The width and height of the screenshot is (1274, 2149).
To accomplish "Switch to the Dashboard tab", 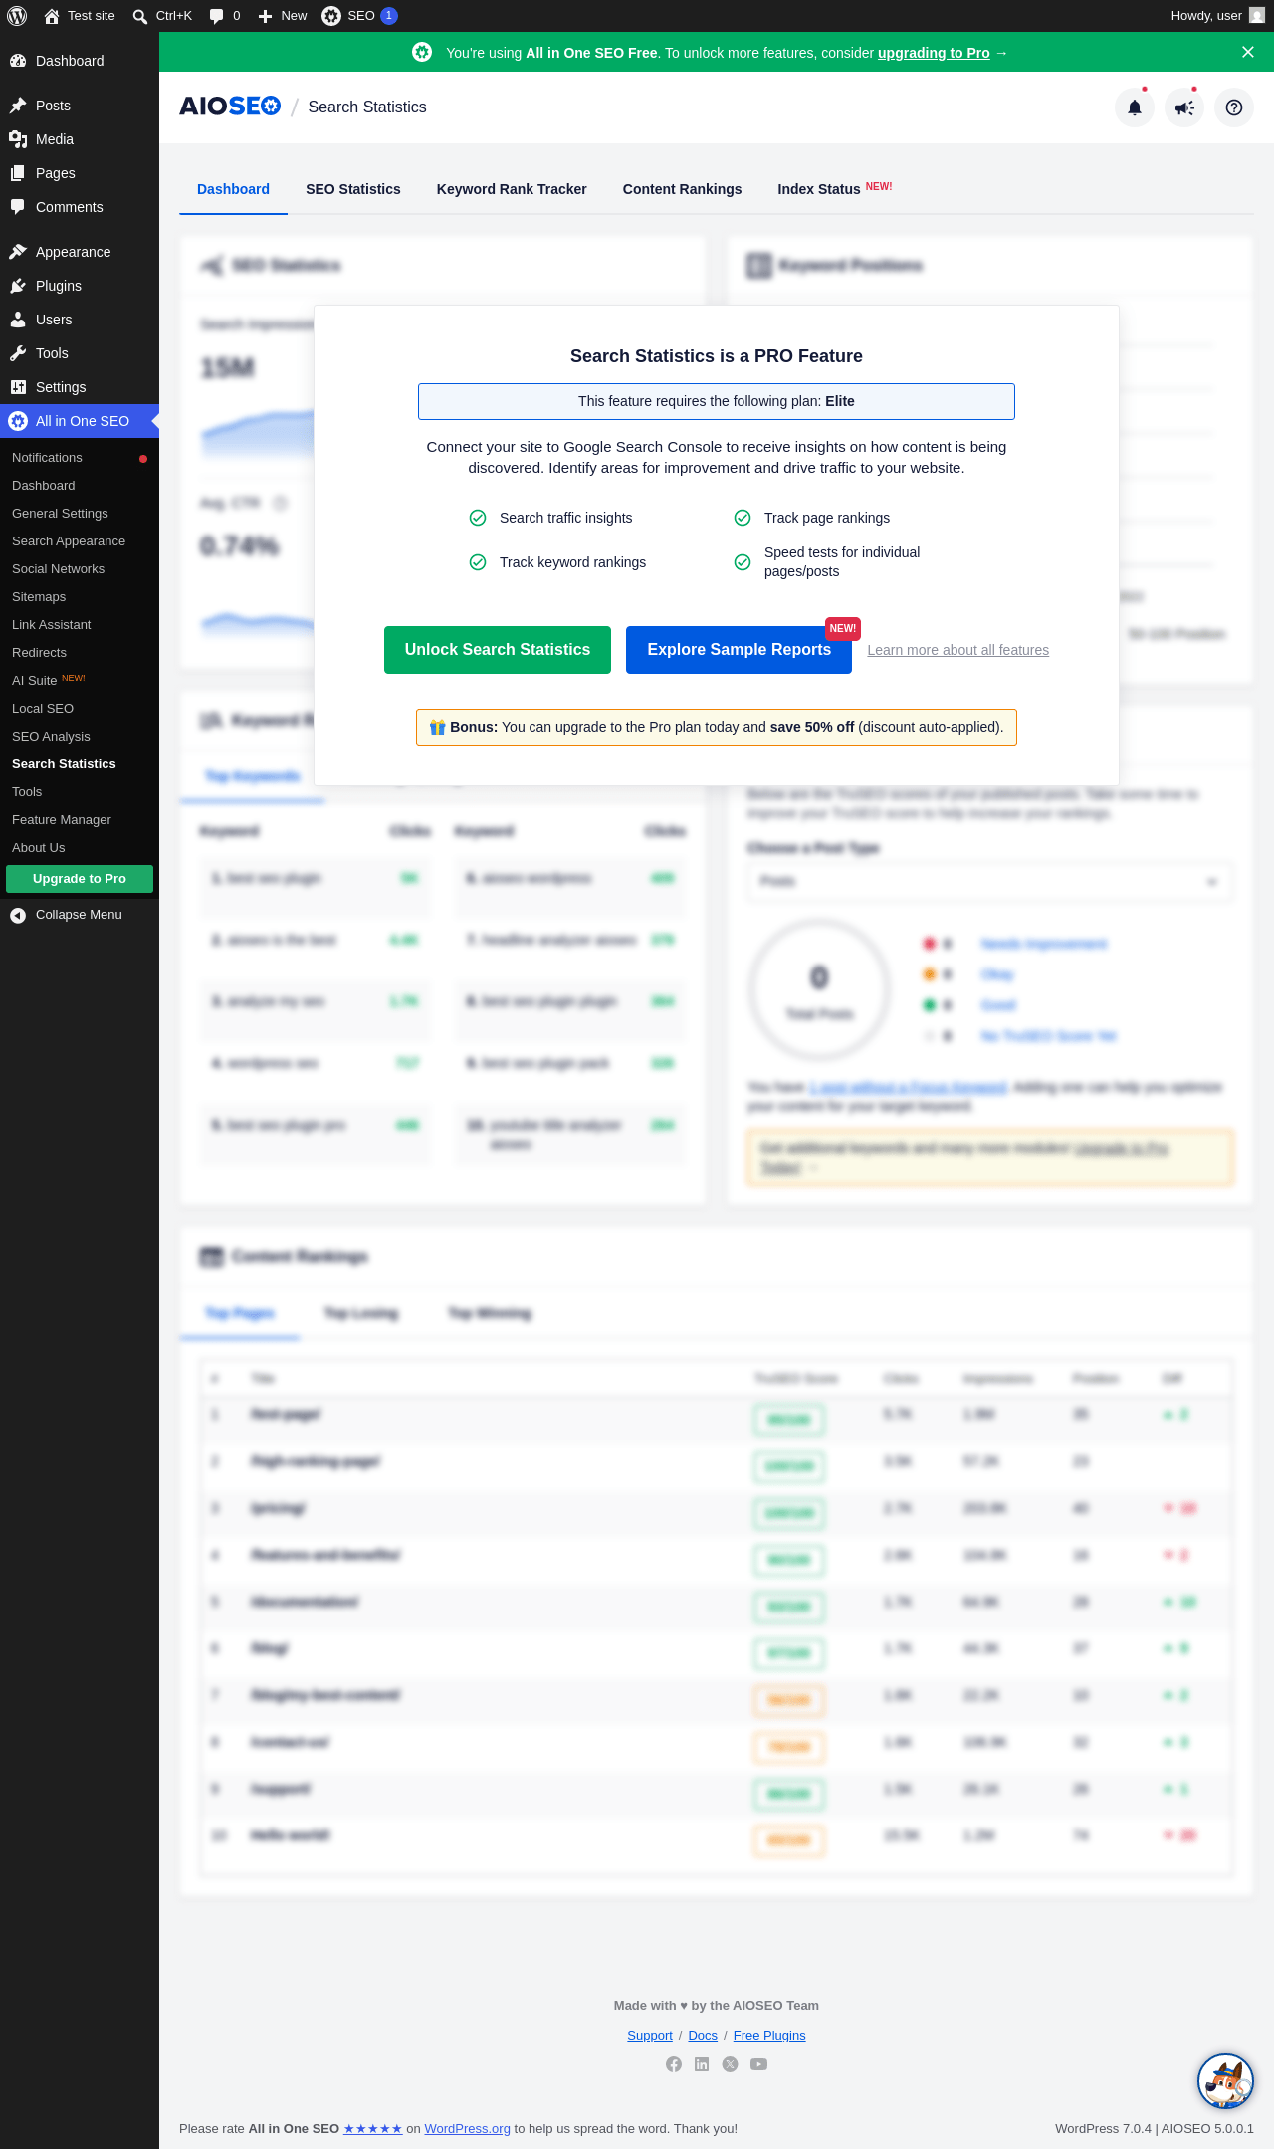I will pyautogui.click(x=233, y=189).
